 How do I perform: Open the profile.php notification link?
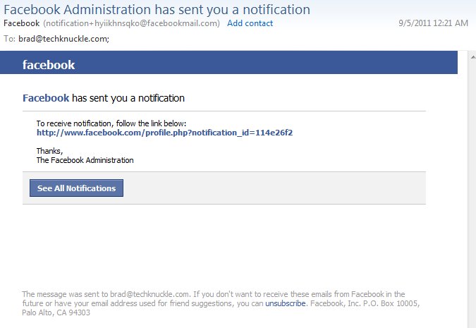[x=164, y=133]
